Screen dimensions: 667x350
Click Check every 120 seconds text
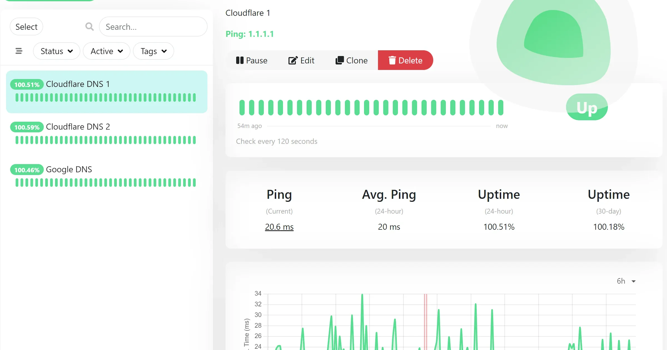coord(277,141)
